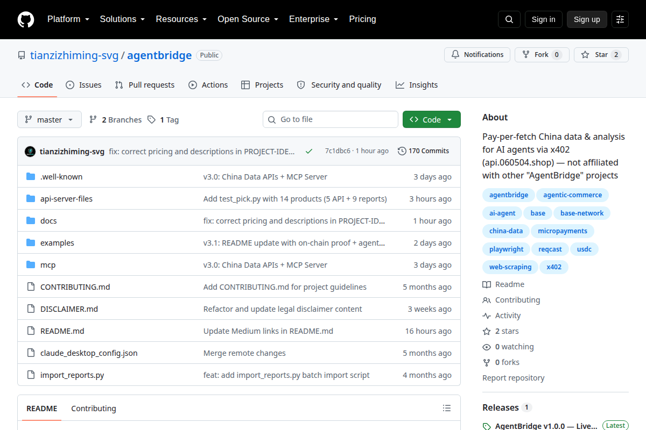Image resolution: width=646 pixels, height=430 pixels.
Task: Expand the Enterprise menu
Action: point(313,19)
